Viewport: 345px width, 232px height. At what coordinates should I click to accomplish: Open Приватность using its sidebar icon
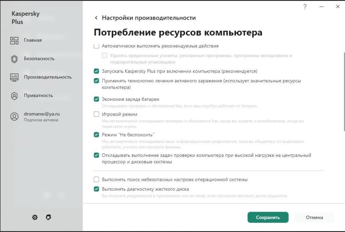pos(14,95)
